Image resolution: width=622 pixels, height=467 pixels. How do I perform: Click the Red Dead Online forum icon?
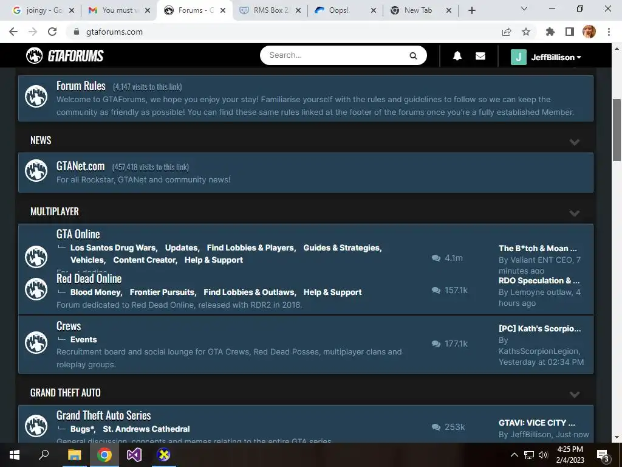pyautogui.click(x=36, y=289)
